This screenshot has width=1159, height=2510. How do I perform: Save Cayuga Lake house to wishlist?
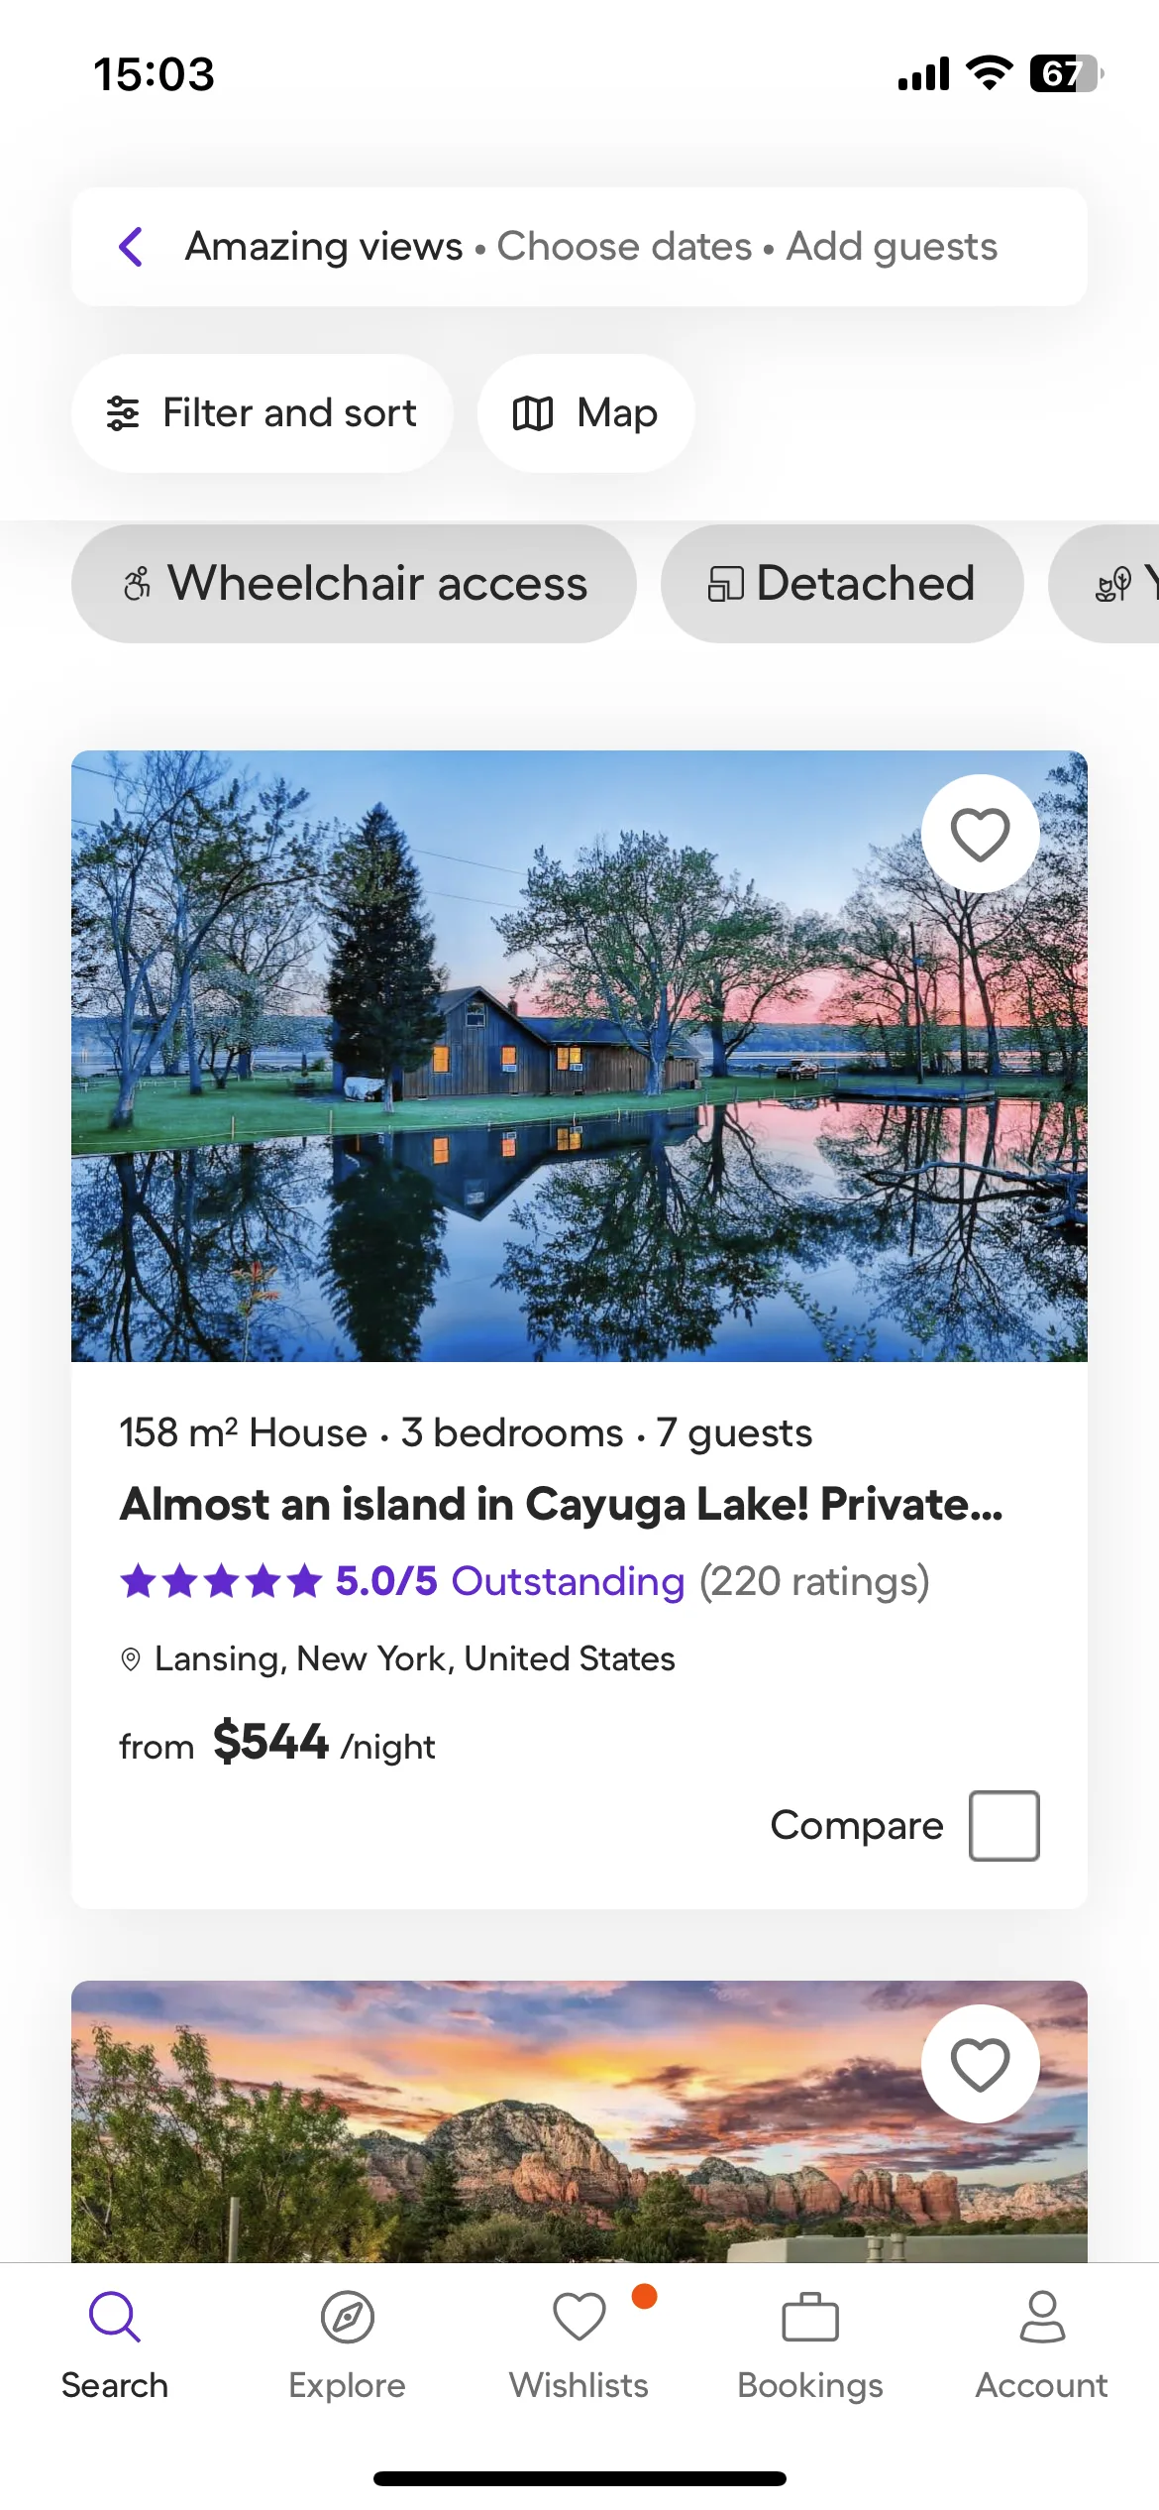click(980, 834)
